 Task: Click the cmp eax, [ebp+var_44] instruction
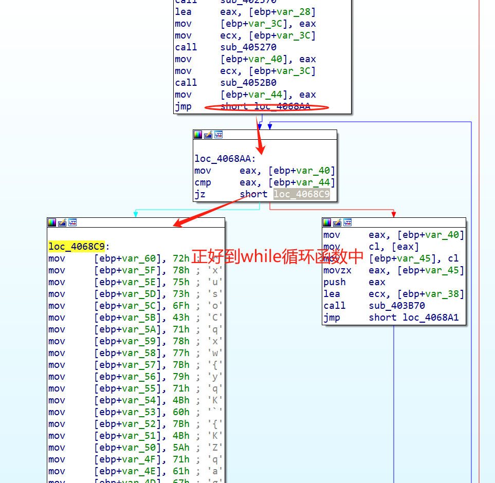pyautogui.click(x=253, y=182)
